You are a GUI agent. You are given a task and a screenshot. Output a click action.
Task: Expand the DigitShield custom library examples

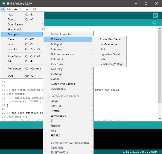click(68, 148)
